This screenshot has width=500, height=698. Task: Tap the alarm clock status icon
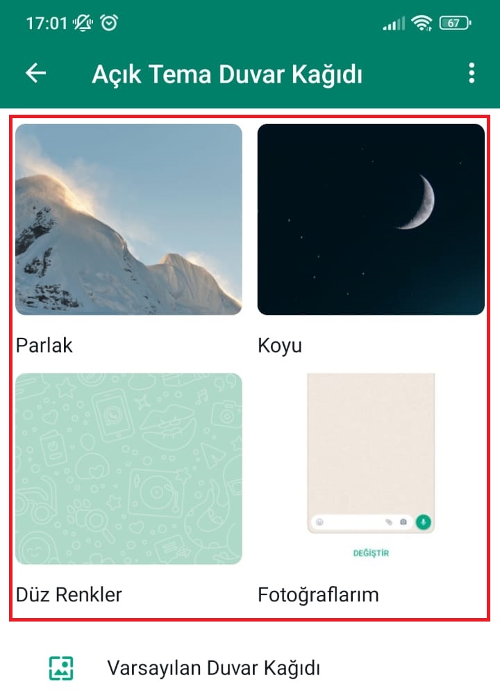tap(109, 23)
